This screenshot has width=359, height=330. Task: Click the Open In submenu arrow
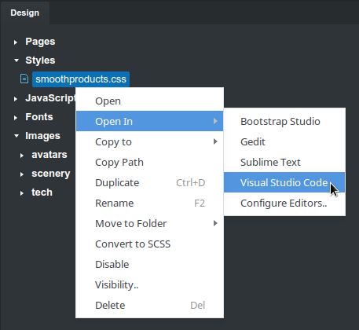[x=215, y=121]
